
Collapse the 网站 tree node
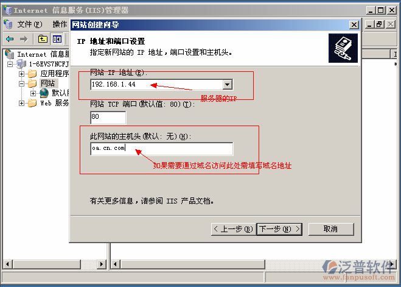(21, 83)
